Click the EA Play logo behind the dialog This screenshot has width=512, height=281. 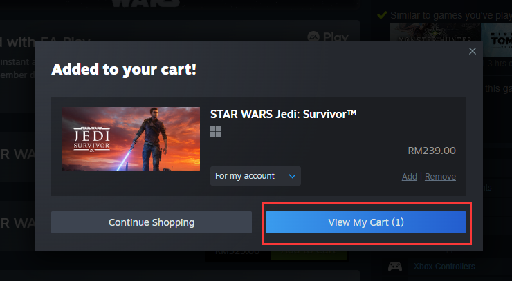click(328, 37)
